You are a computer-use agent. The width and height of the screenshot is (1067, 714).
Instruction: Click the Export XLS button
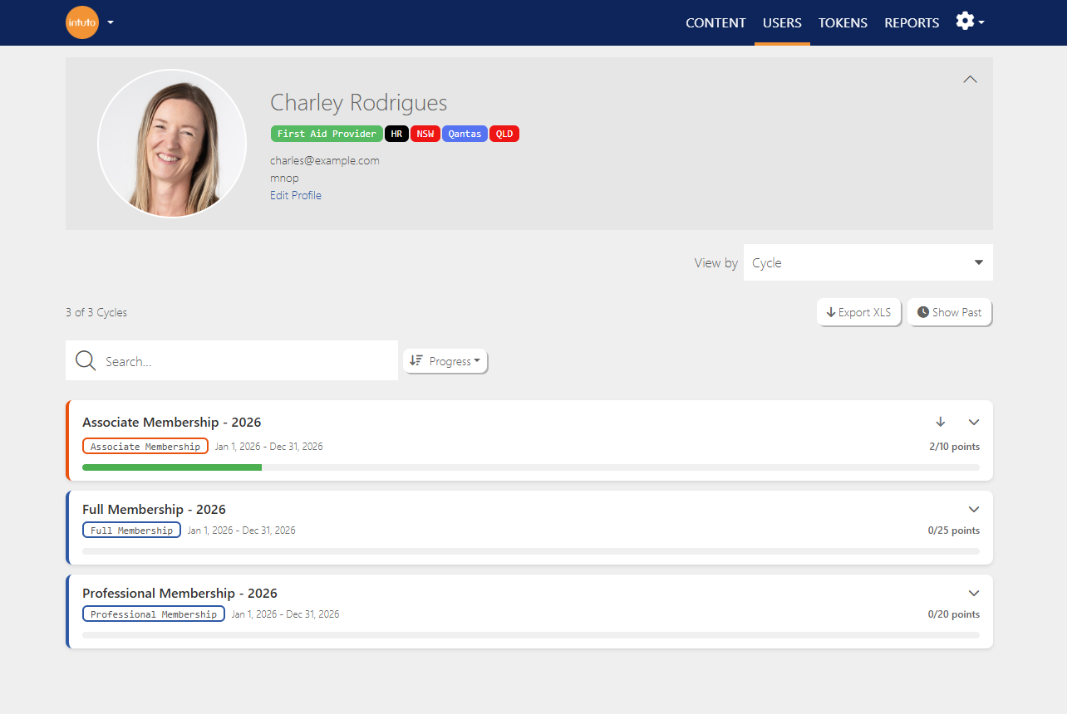click(x=859, y=312)
